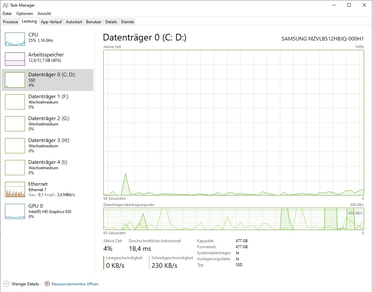Open the Details tab
Screen dimensions: 373x292
pyautogui.click(x=111, y=22)
